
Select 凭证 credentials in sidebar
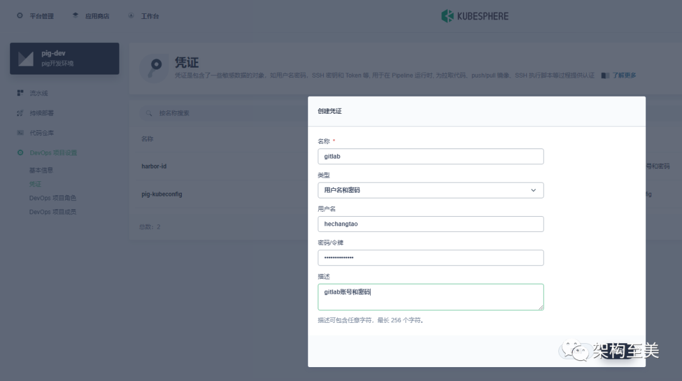(35, 184)
